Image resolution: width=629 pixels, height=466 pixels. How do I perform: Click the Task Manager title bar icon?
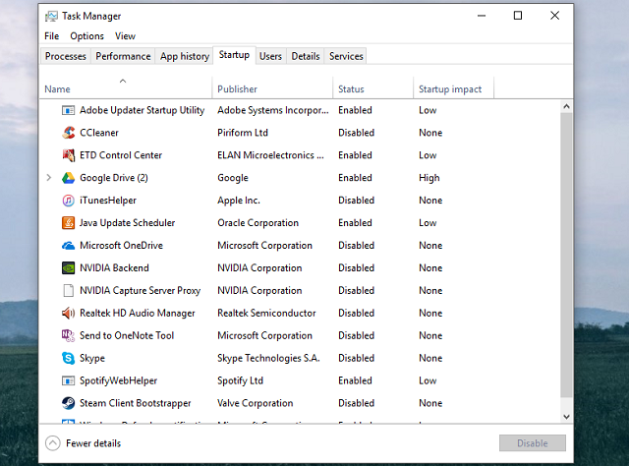pyautogui.click(x=51, y=16)
